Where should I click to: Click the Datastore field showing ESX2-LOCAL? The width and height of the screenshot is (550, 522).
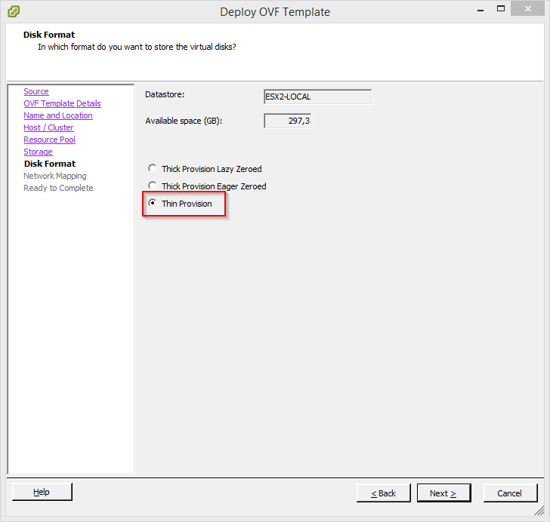(317, 97)
